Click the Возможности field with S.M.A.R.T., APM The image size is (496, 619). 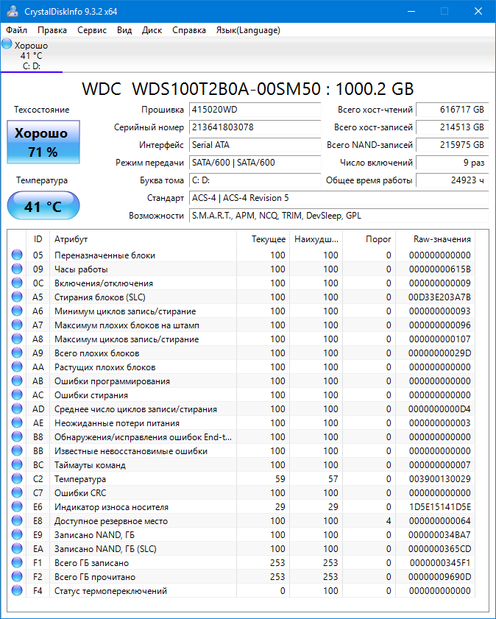[339, 216]
